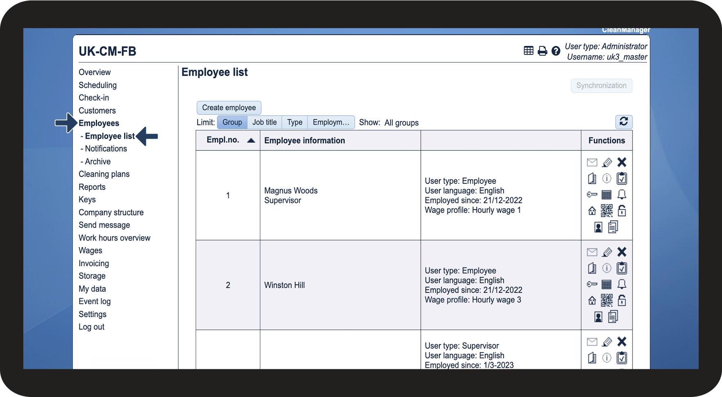Click the pencil edit icon for Magnus Woods

point(607,163)
